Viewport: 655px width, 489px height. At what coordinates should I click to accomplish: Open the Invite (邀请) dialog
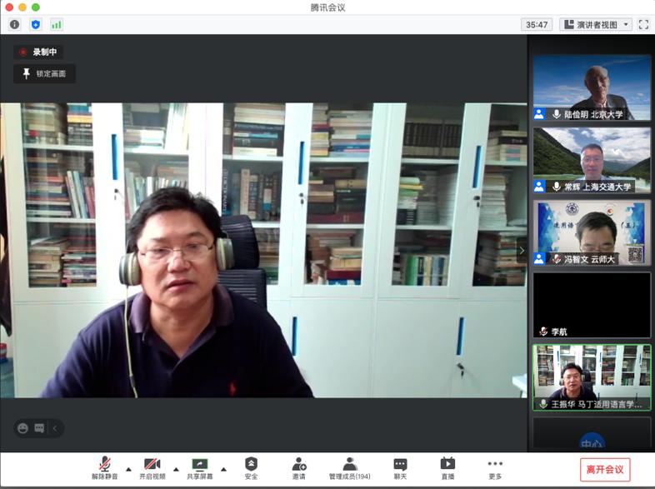coord(298,468)
